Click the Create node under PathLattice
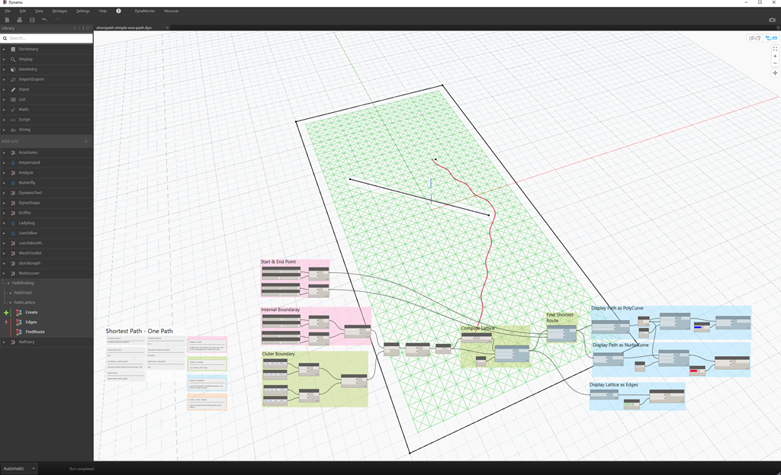Image resolution: width=781 pixels, height=475 pixels. [x=31, y=313]
